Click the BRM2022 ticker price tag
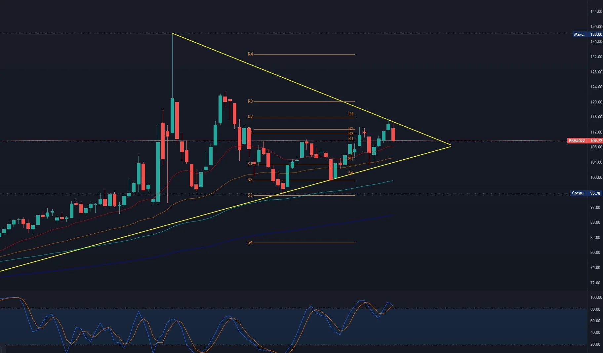 coord(577,141)
